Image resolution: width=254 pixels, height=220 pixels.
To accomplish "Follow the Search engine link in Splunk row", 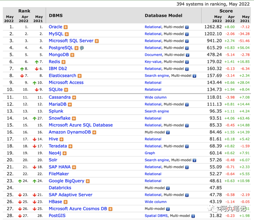I will click(x=157, y=111).
